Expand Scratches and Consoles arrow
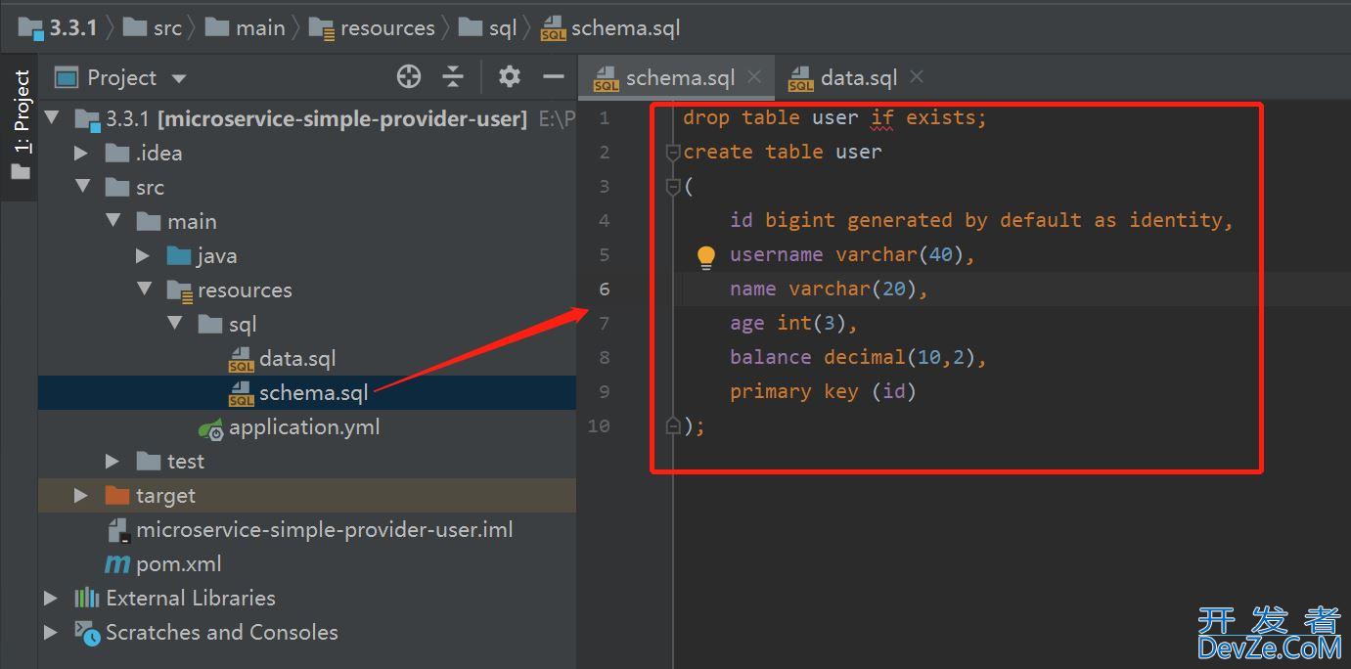Viewport: 1351px width, 669px height. pyautogui.click(x=51, y=633)
